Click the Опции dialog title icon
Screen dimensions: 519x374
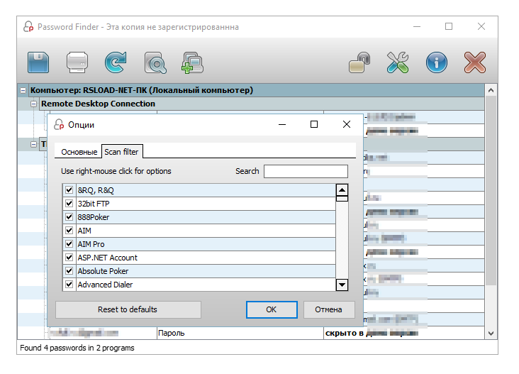(x=59, y=125)
